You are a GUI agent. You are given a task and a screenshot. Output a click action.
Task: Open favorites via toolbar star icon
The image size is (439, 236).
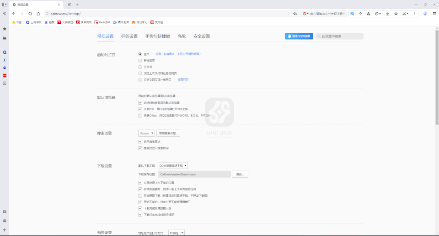pos(396,14)
